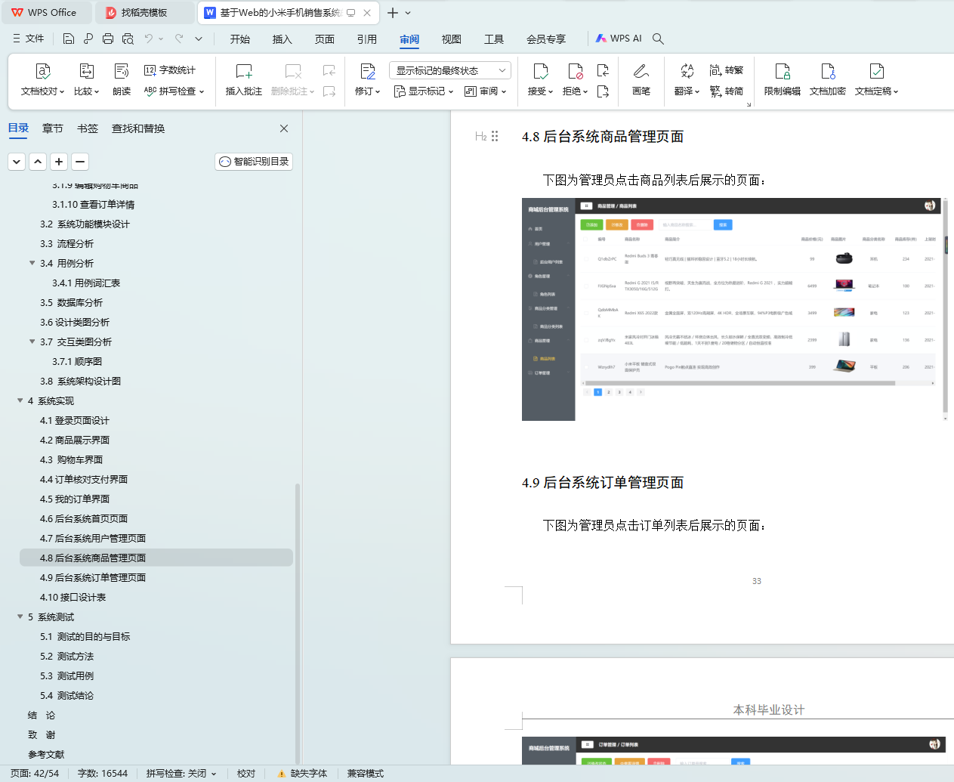Open 显示标记的最终状态 markup dropdown
The image size is (954, 782).
coord(450,70)
